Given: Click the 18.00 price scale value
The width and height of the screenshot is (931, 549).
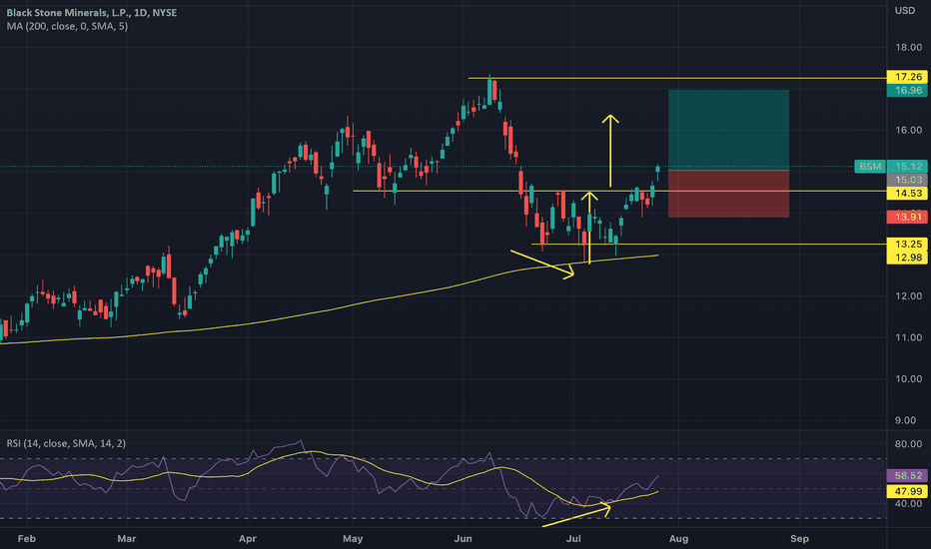Looking at the screenshot, I should pos(908,48).
